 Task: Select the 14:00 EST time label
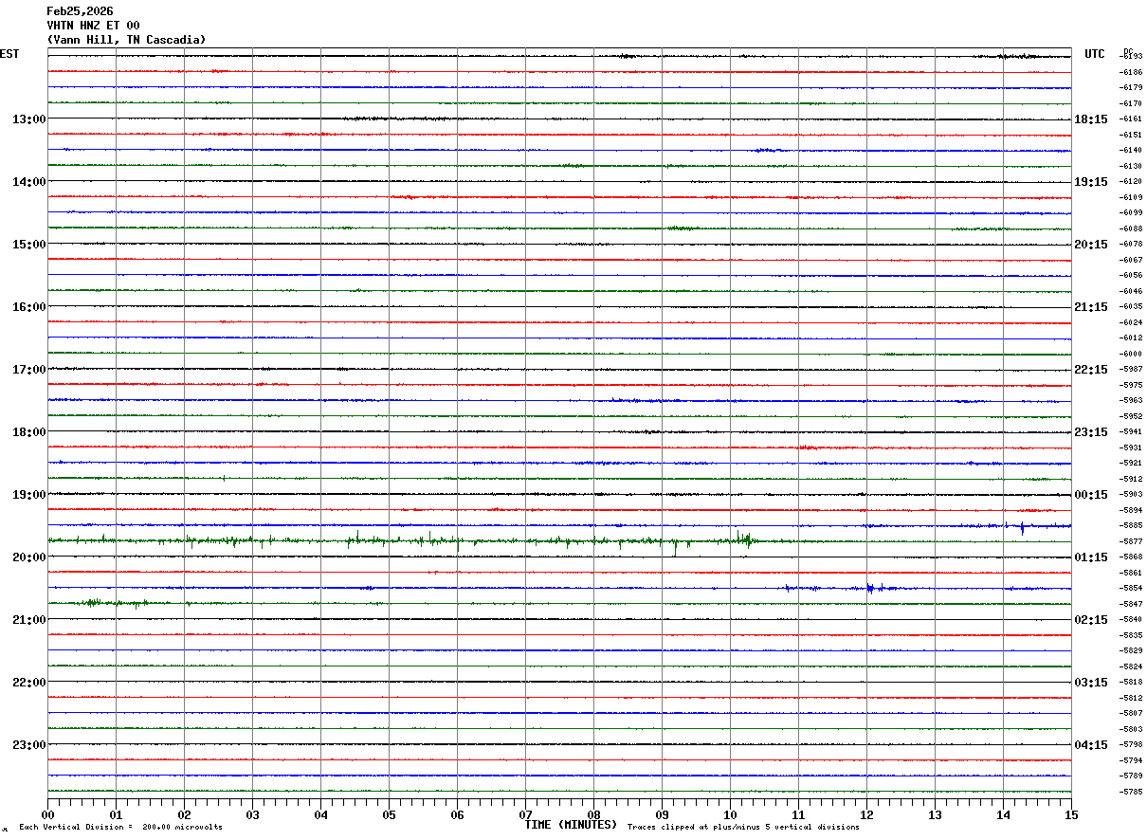[x=29, y=182]
